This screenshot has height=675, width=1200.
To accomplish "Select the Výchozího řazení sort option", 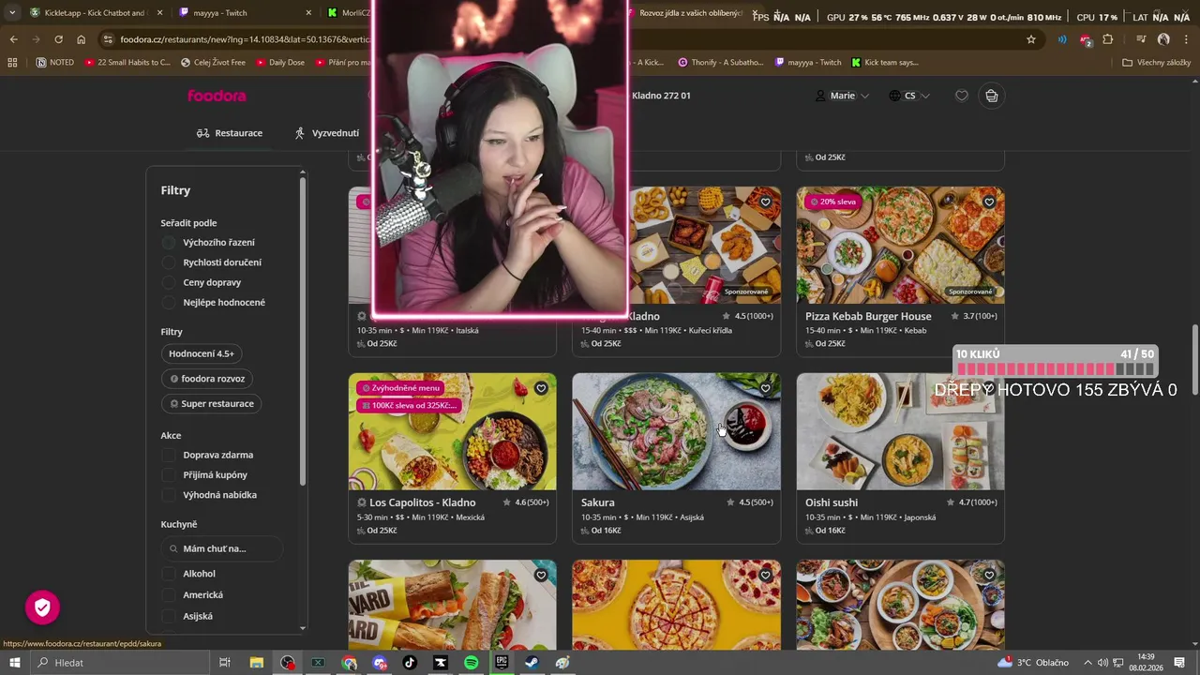I will point(169,243).
